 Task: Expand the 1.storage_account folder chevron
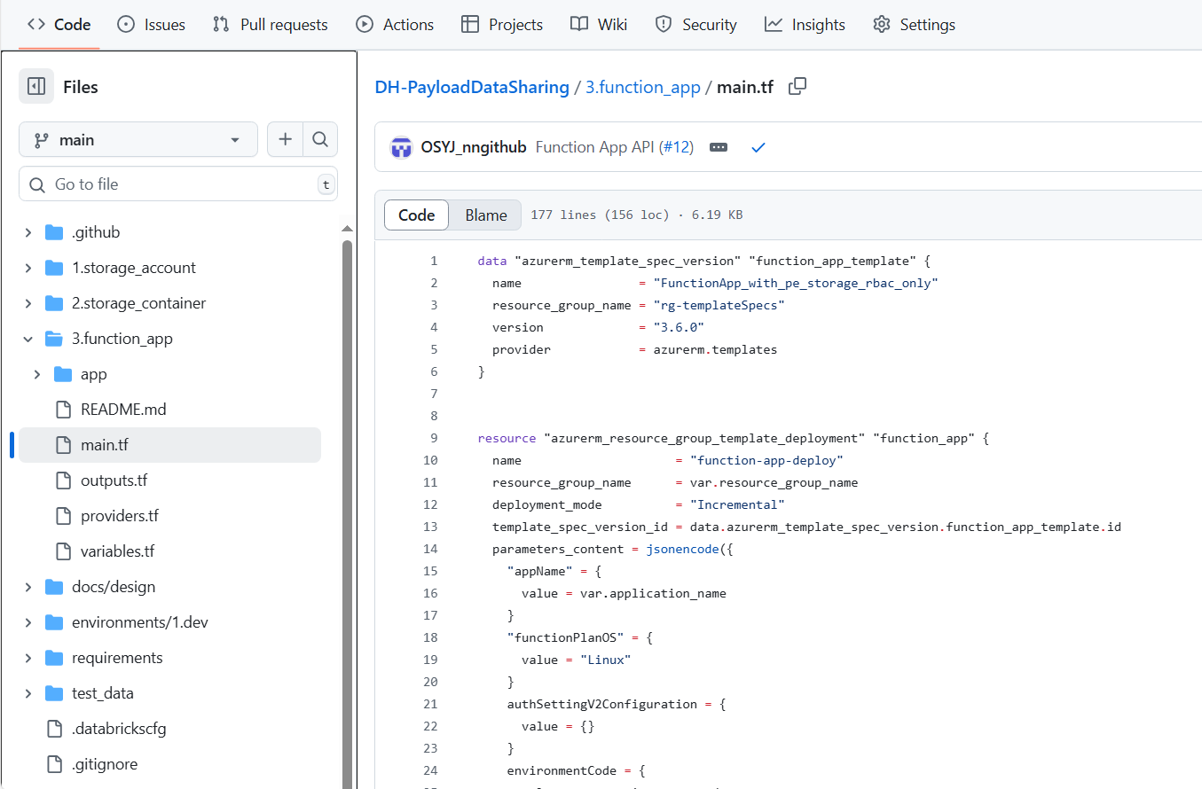pyautogui.click(x=28, y=268)
